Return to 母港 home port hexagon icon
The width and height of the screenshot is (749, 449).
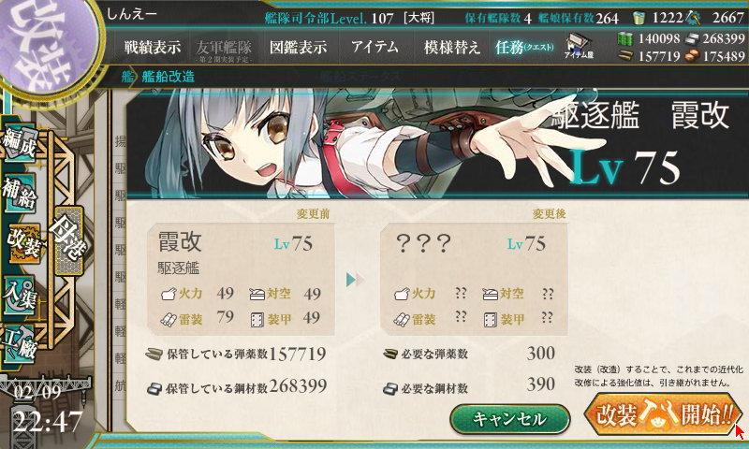tap(68, 241)
